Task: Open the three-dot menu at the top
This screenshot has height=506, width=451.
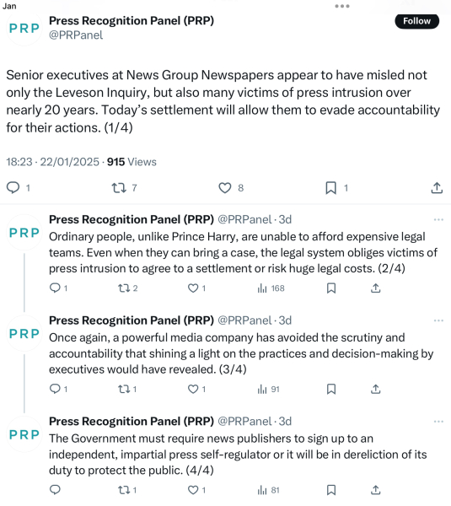Action: (342, 6)
